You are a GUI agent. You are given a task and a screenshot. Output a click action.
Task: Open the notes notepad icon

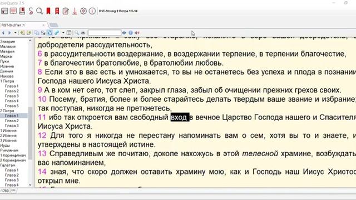(66, 11)
